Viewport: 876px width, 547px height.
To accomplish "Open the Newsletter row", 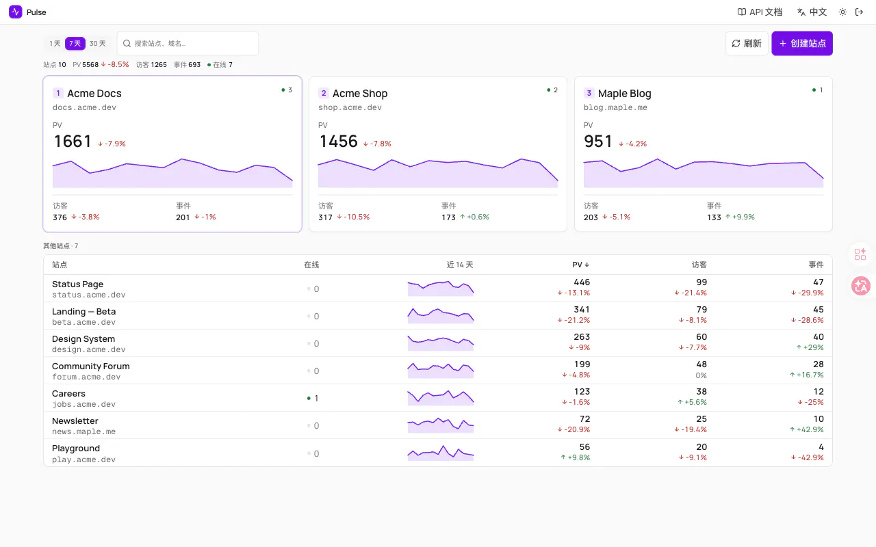I will click(438, 425).
